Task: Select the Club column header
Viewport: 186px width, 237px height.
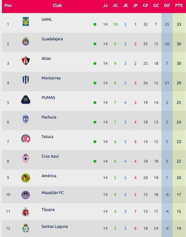Action: tap(57, 5)
